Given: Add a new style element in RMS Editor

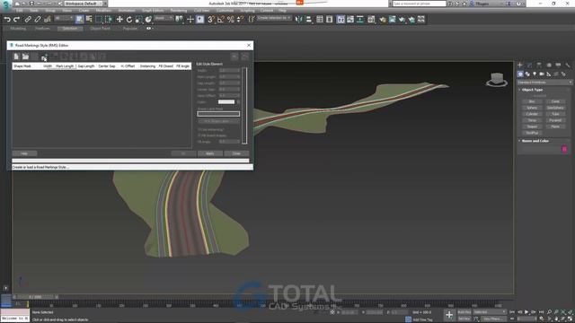Looking at the screenshot, I should tap(44, 57).
